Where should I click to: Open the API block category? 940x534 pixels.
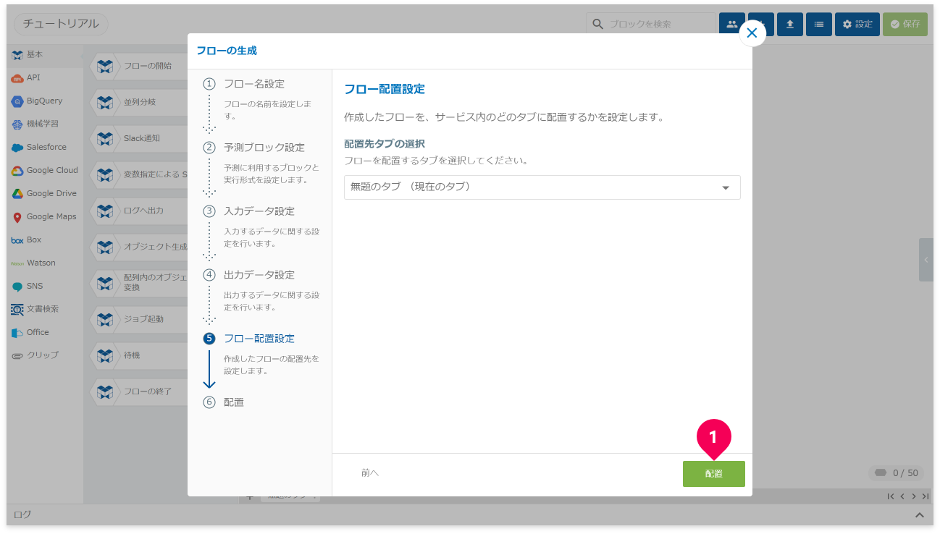[45, 77]
